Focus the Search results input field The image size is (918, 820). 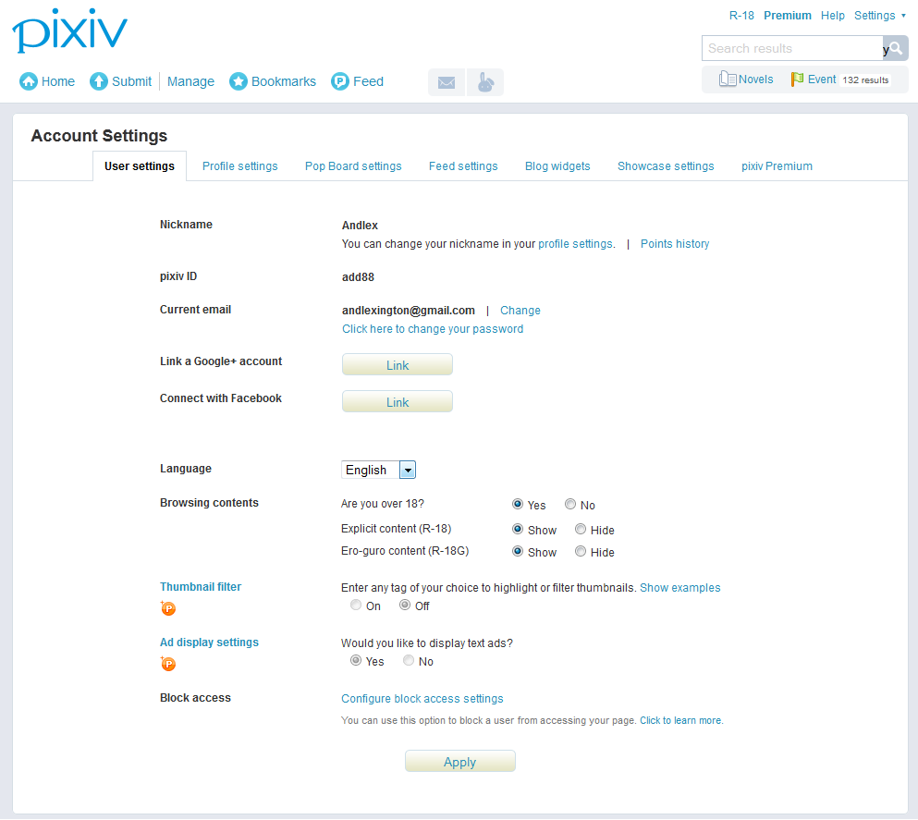pyautogui.click(x=790, y=48)
